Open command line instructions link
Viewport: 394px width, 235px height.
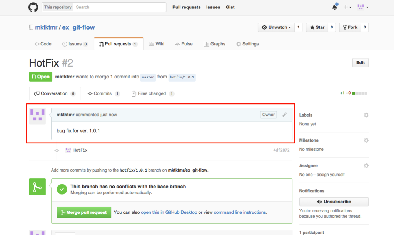(x=240, y=212)
